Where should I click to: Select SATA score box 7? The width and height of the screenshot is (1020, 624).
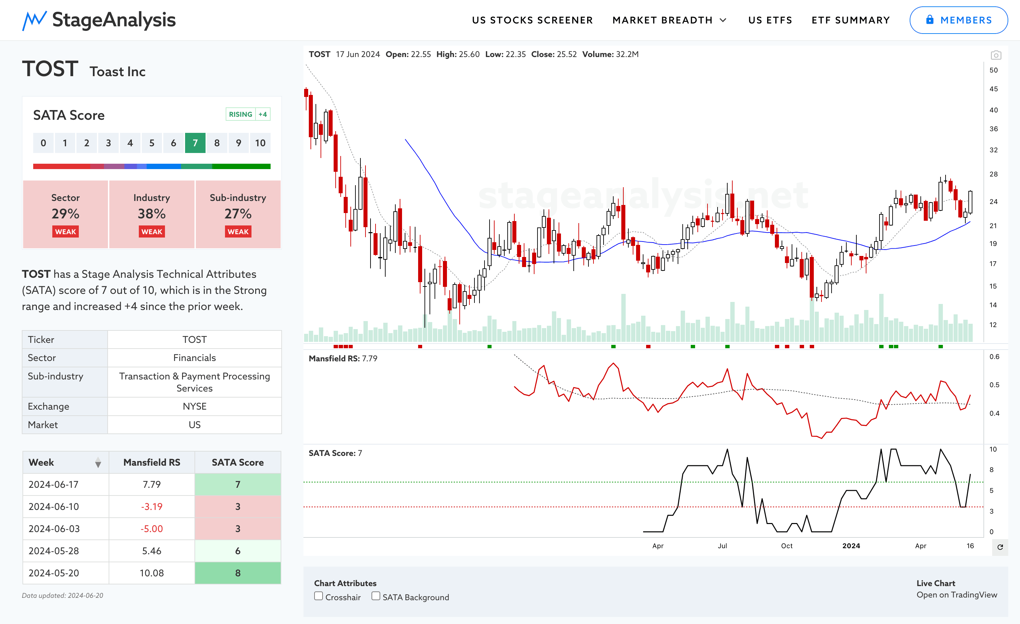pos(195,143)
